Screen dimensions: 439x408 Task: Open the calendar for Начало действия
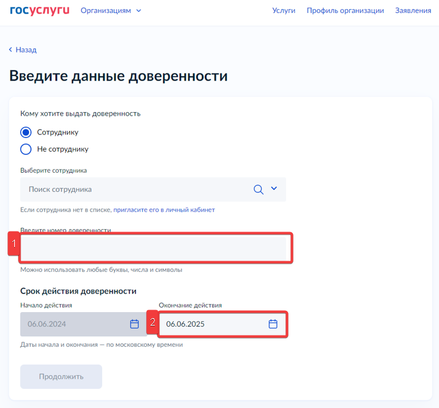pyautogui.click(x=134, y=324)
